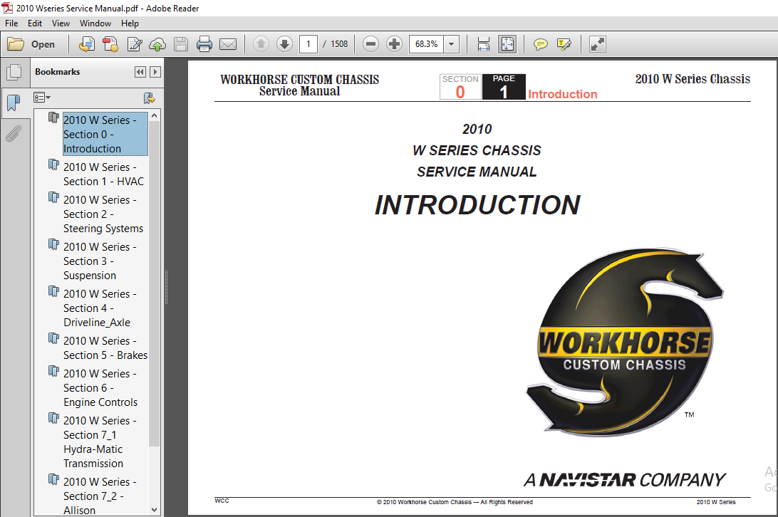Image resolution: width=778 pixels, height=517 pixels.
Task: Open the Window menu
Action: coord(95,23)
